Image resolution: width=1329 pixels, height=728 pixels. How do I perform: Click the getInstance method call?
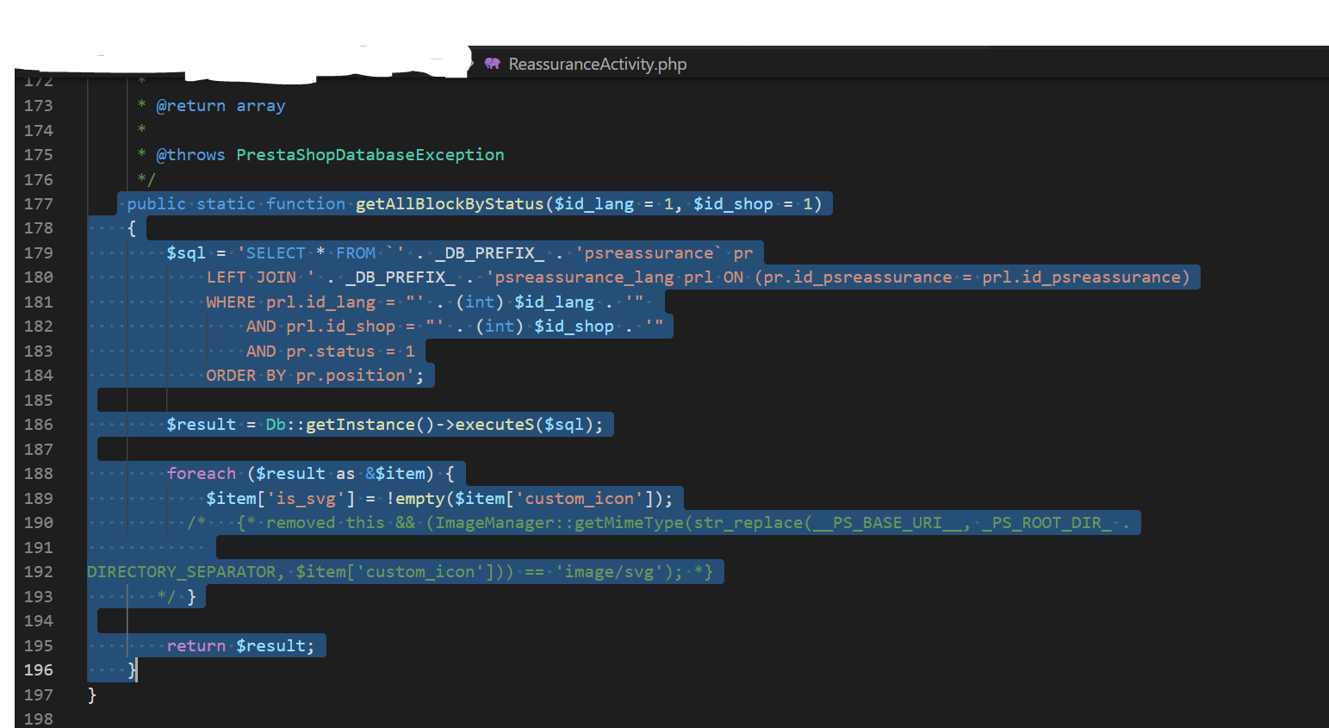(360, 424)
